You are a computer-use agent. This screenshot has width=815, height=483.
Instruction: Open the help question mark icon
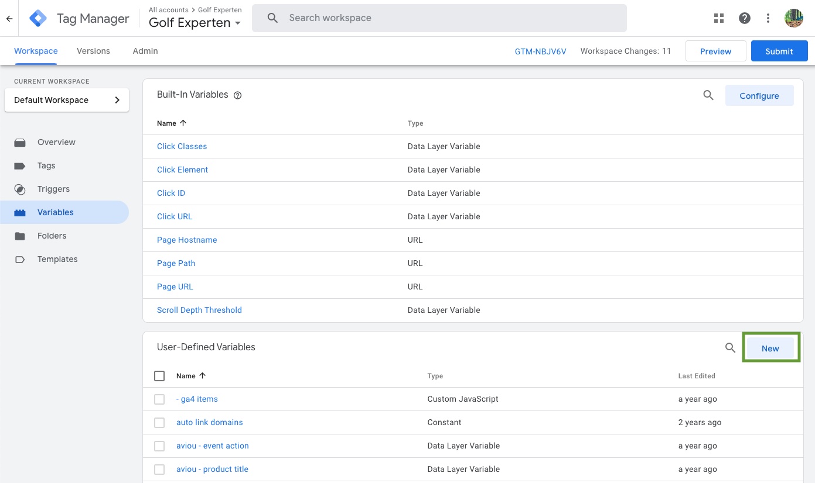coord(745,18)
